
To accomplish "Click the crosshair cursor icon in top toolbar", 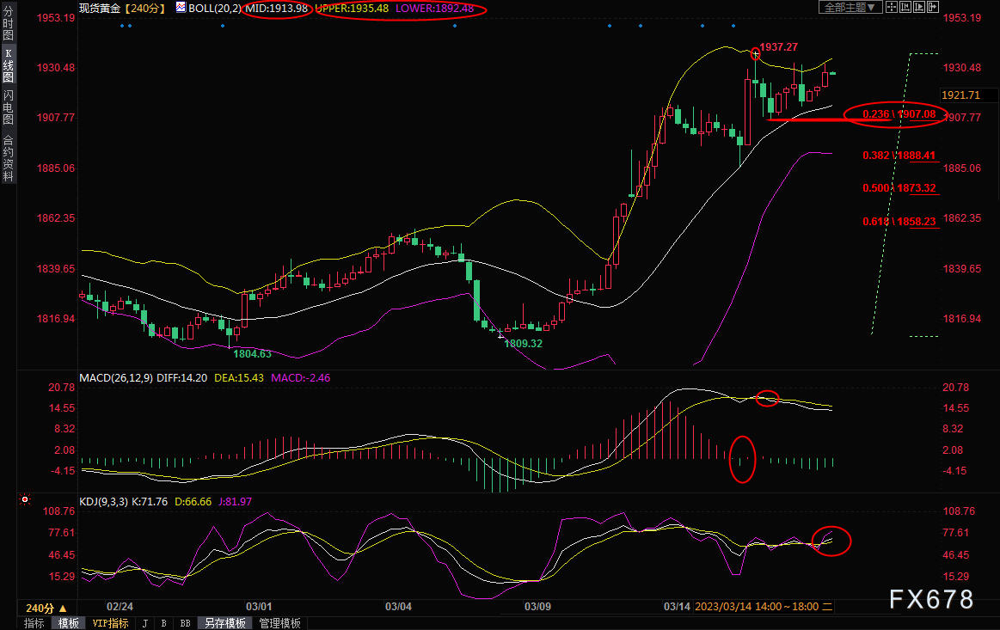I will 892,7.
